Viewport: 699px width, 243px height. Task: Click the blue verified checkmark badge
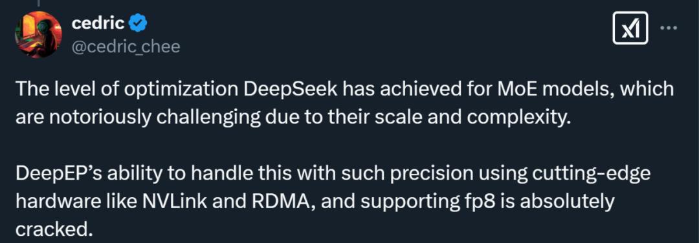(x=139, y=23)
